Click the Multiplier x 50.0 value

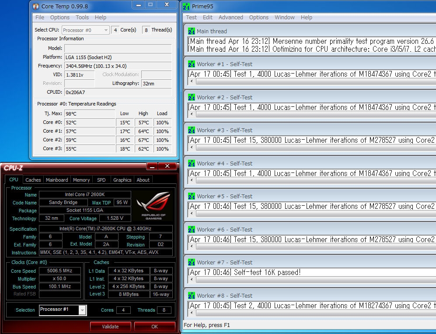tap(60, 278)
